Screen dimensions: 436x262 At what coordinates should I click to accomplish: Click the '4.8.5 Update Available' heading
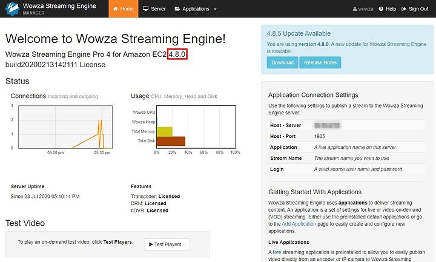pyautogui.click(x=299, y=34)
